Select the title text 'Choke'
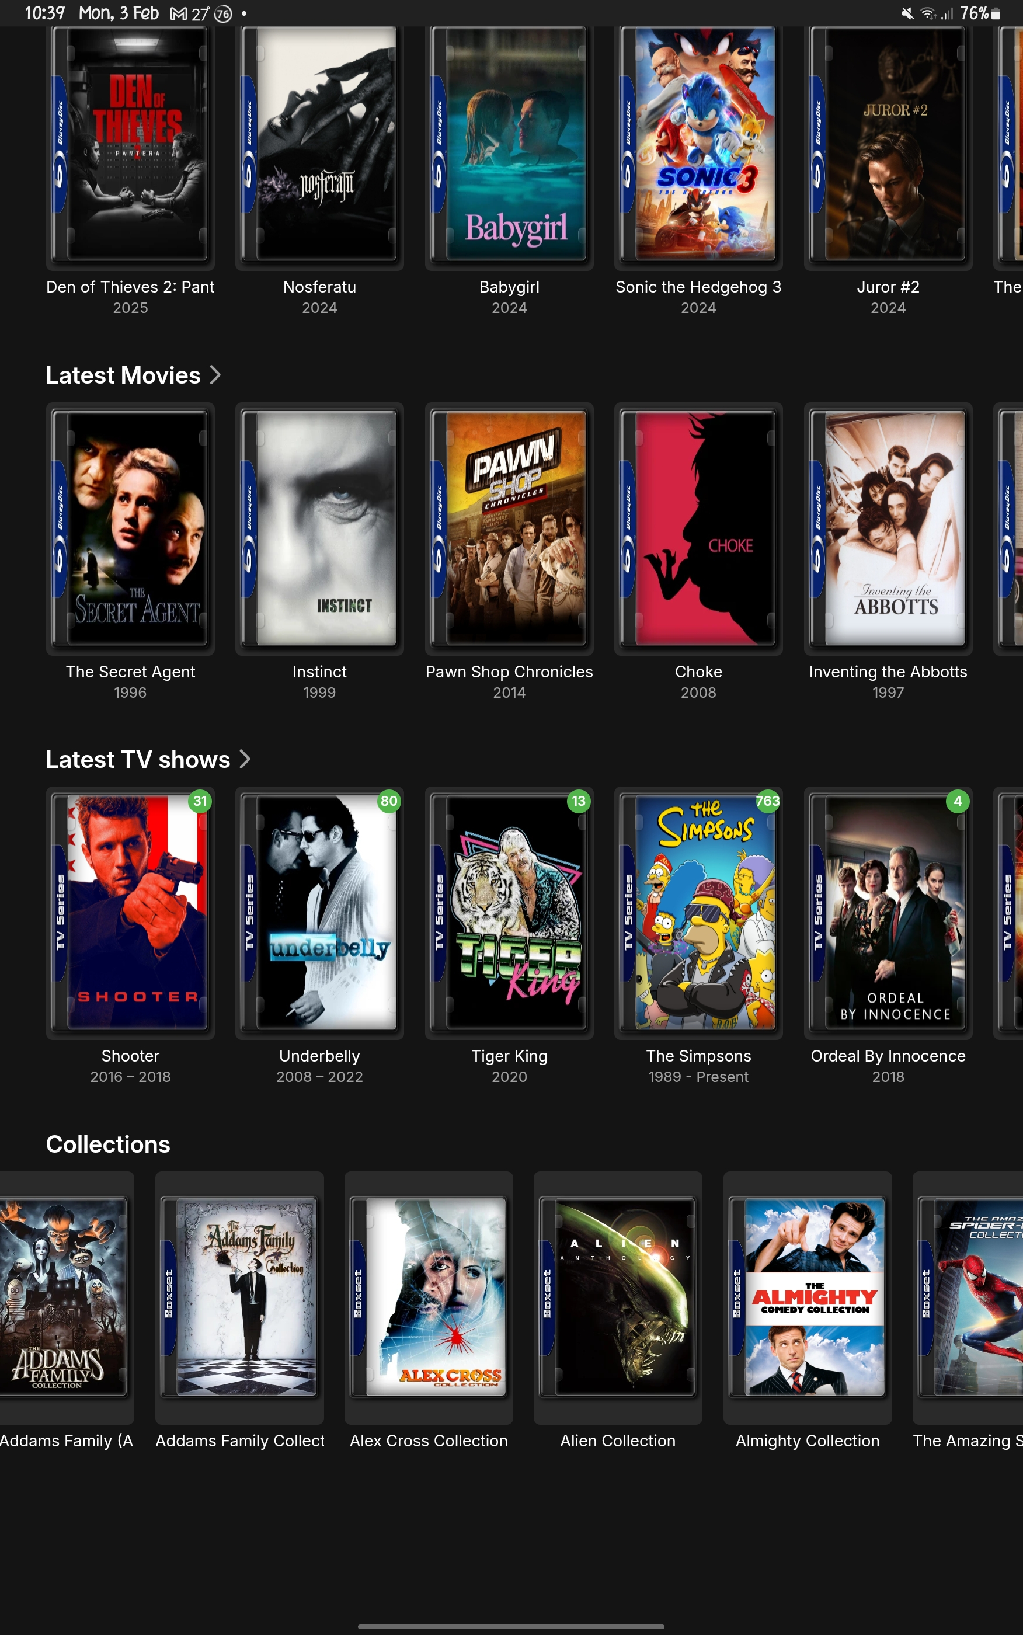 pyautogui.click(x=698, y=672)
